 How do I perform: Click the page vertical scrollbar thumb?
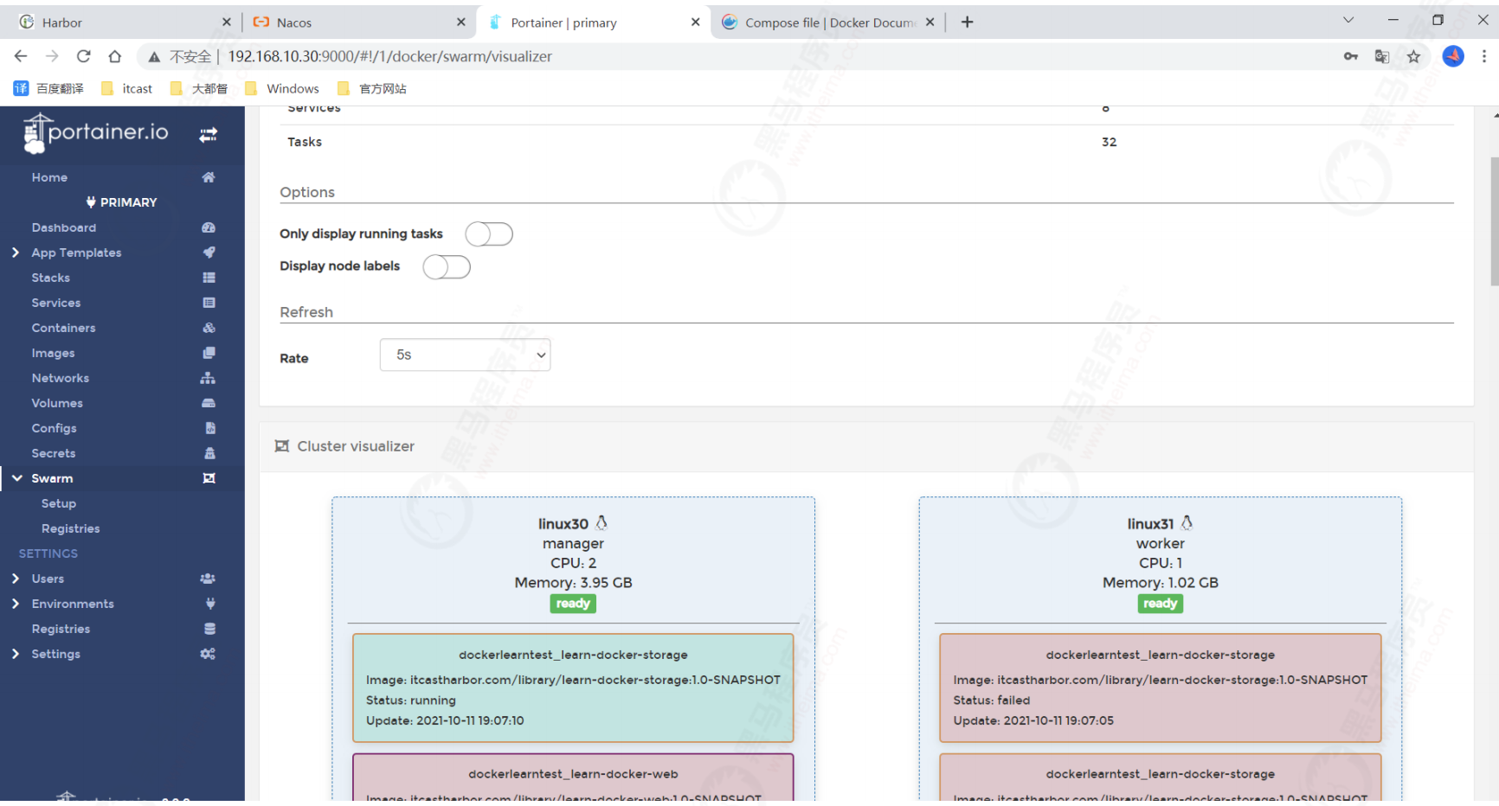point(1494,221)
